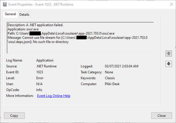Select the 'Description: A .NET application failed.' line
This screenshot has height=123, width=176.
click(x=35, y=25)
